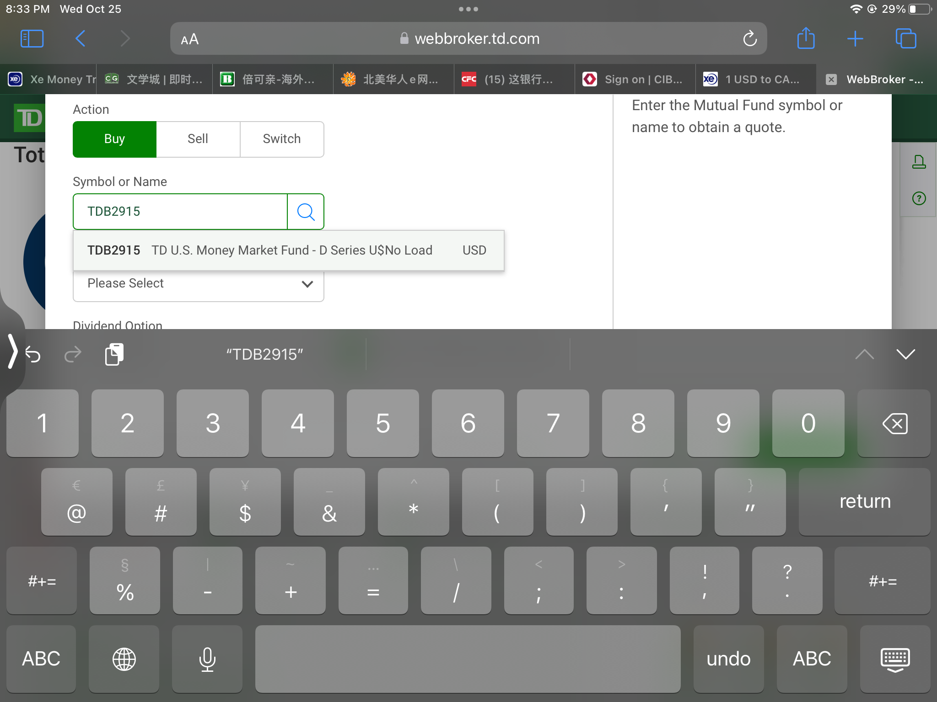The image size is (937, 702).
Task: Open the three-dot multitasking menu
Action: 468,9
